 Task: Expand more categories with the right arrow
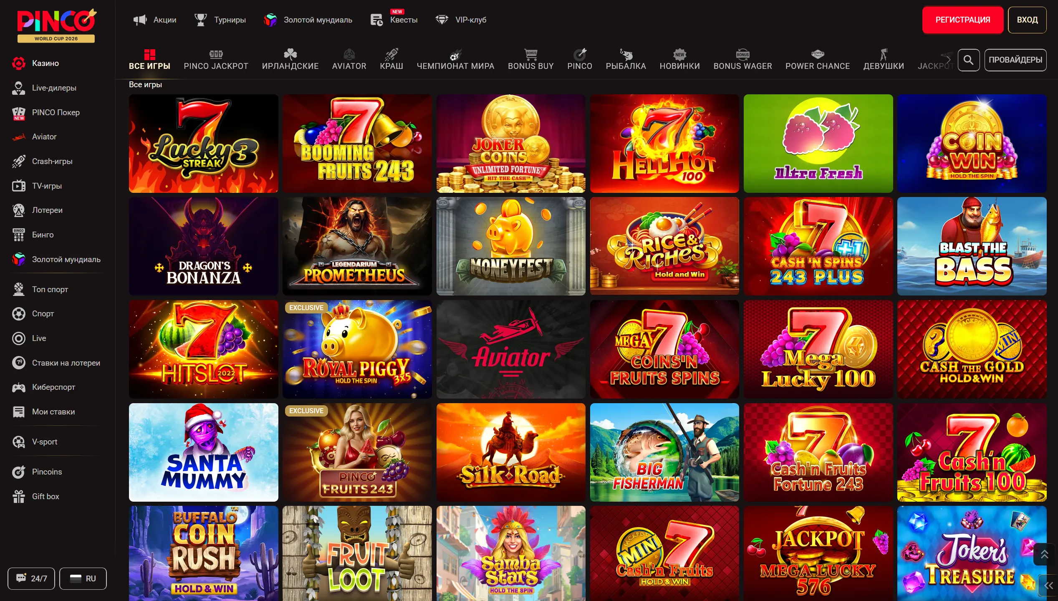pos(948,59)
